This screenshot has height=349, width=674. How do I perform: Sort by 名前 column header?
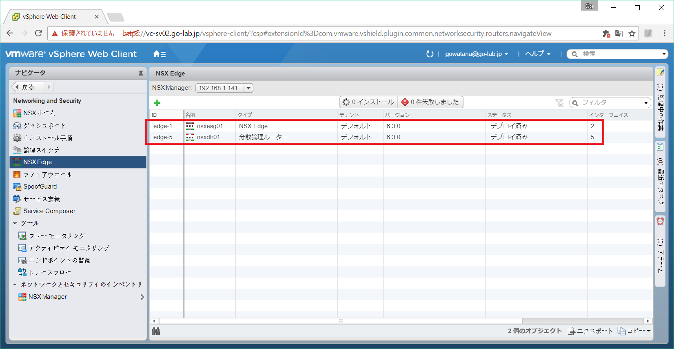(210, 115)
